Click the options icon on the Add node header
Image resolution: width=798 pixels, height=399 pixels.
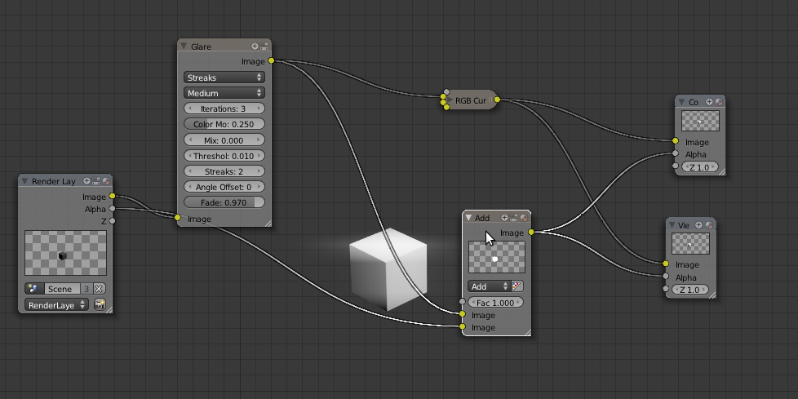click(514, 217)
